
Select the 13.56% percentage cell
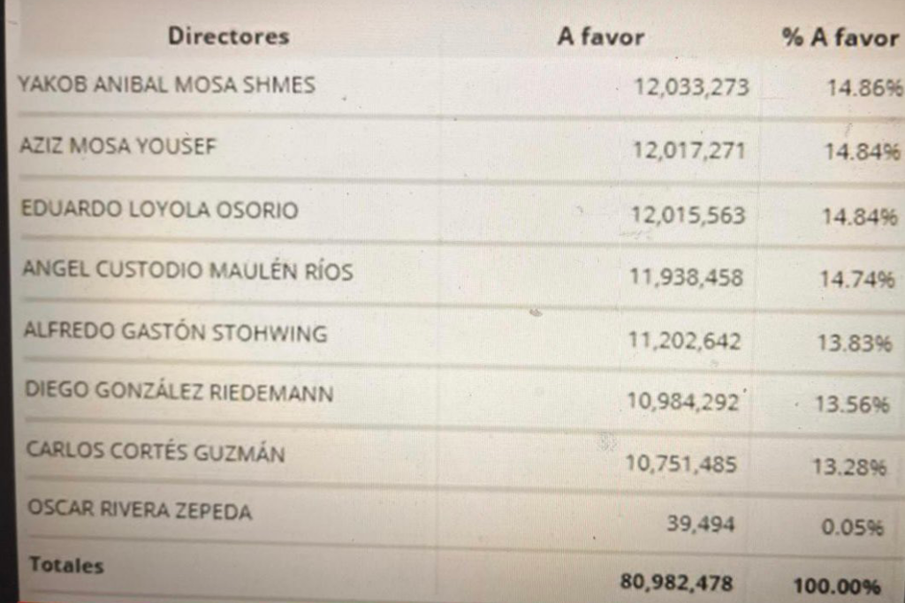[852, 404]
